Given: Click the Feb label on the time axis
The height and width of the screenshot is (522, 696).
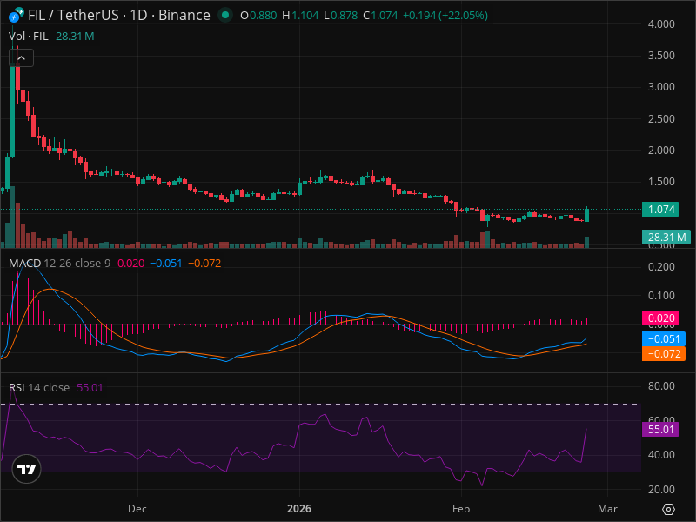Looking at the screenshot, I should pyautogui.click(x=461, y=509).
